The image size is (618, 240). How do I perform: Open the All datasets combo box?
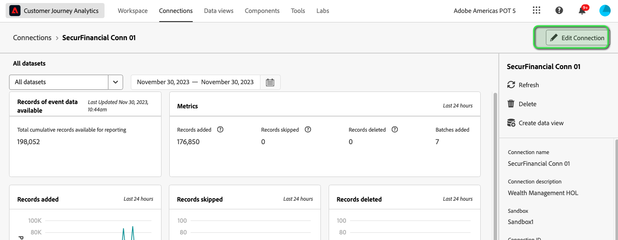[x=66, y=82]
